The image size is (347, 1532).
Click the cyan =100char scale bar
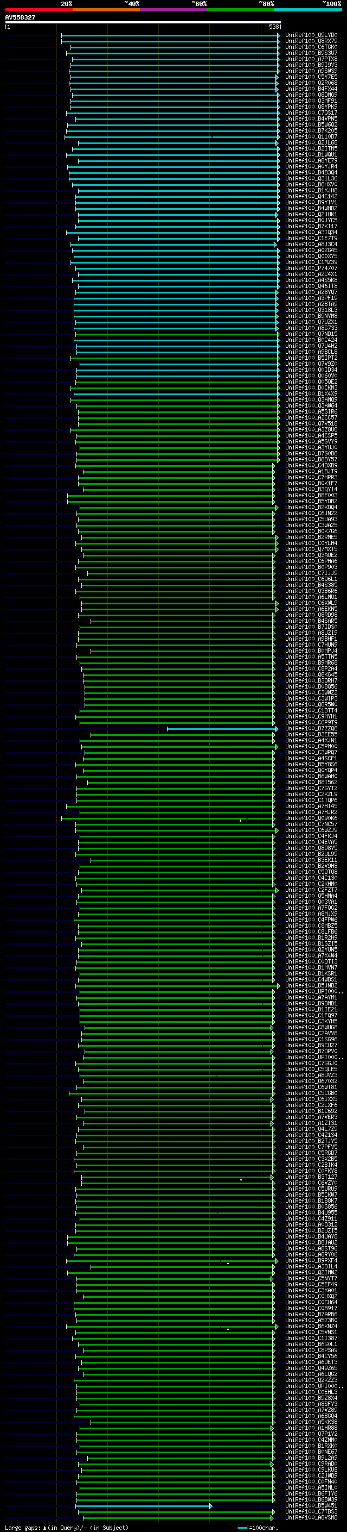pos(242,1528)
